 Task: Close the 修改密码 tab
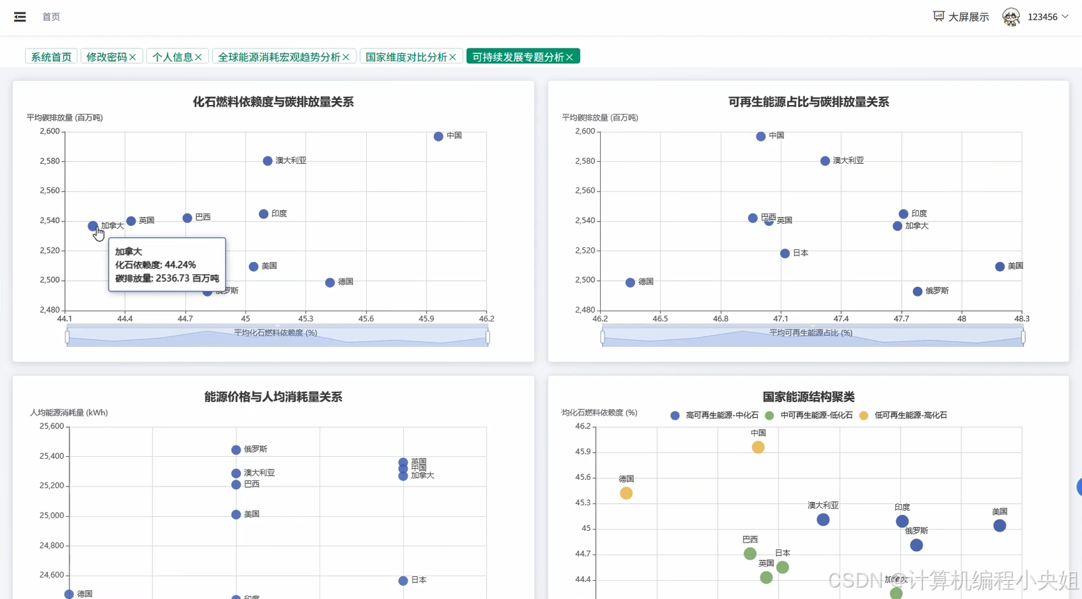click(133, 57)
